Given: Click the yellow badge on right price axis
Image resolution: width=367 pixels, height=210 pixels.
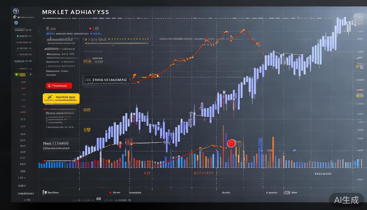Looking at the screenshot, I should click(x=360, y=95).
